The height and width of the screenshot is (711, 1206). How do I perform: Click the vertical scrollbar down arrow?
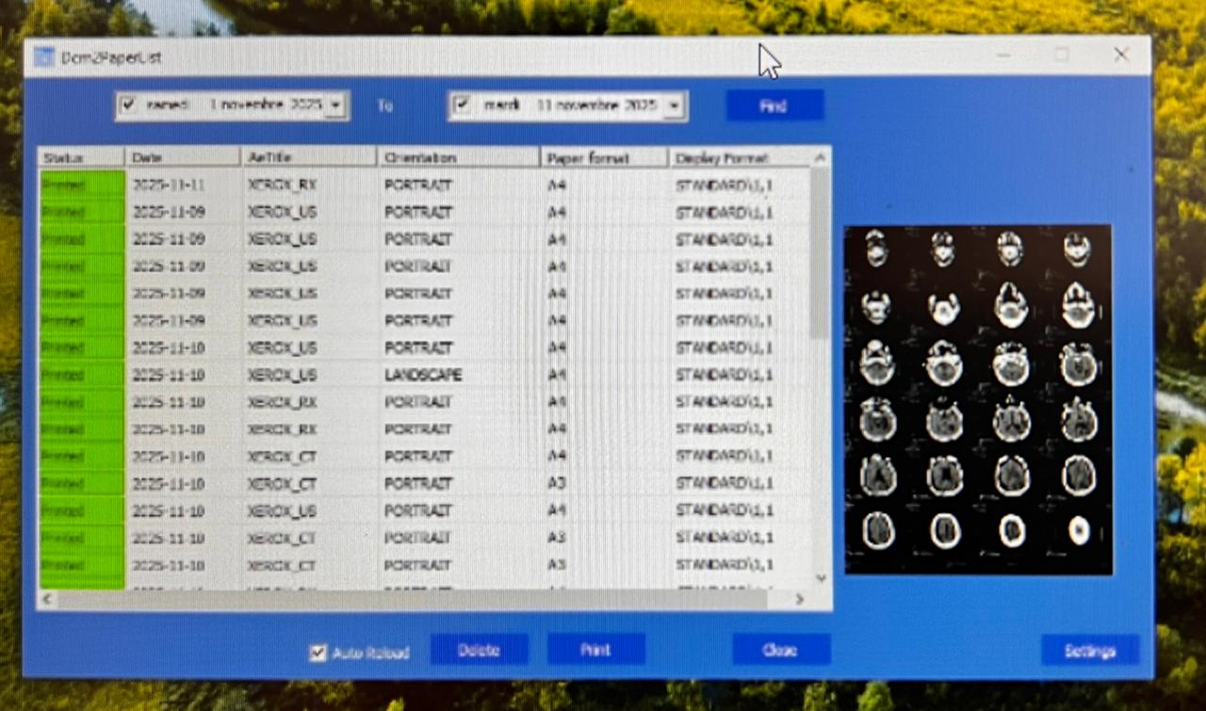820,577
